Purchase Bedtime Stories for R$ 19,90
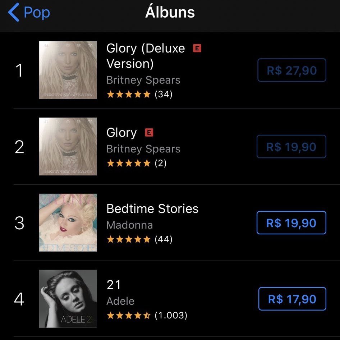 click(291, 223)
